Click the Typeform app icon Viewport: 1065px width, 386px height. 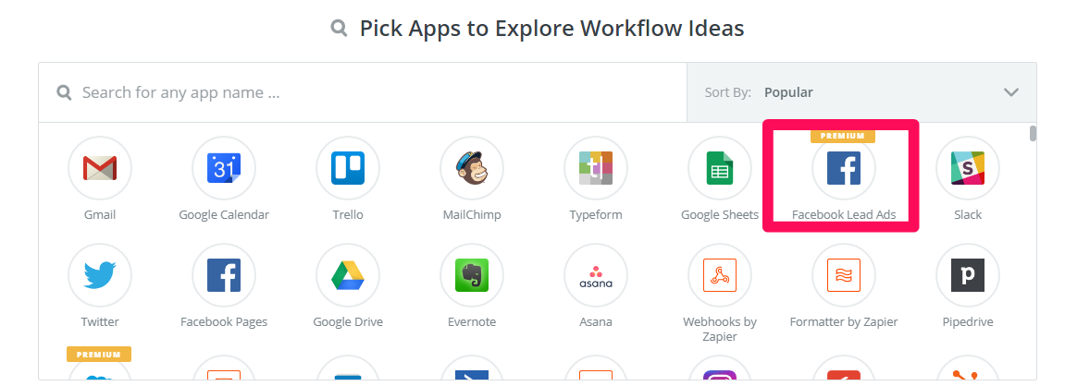tap(596, 168)
